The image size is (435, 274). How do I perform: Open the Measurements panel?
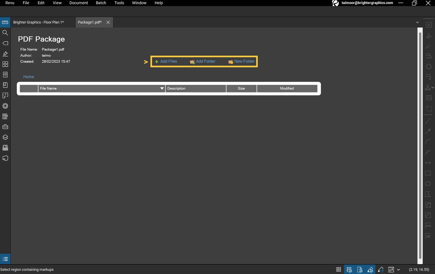(5, 22)
